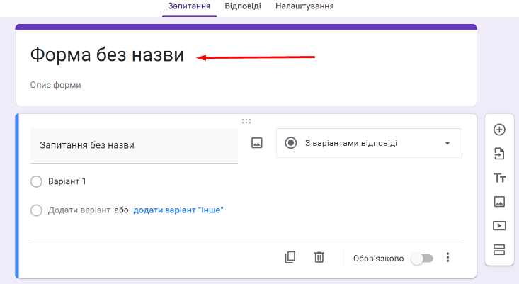Open the З варіантами відповіді question type dropdown

369,143
